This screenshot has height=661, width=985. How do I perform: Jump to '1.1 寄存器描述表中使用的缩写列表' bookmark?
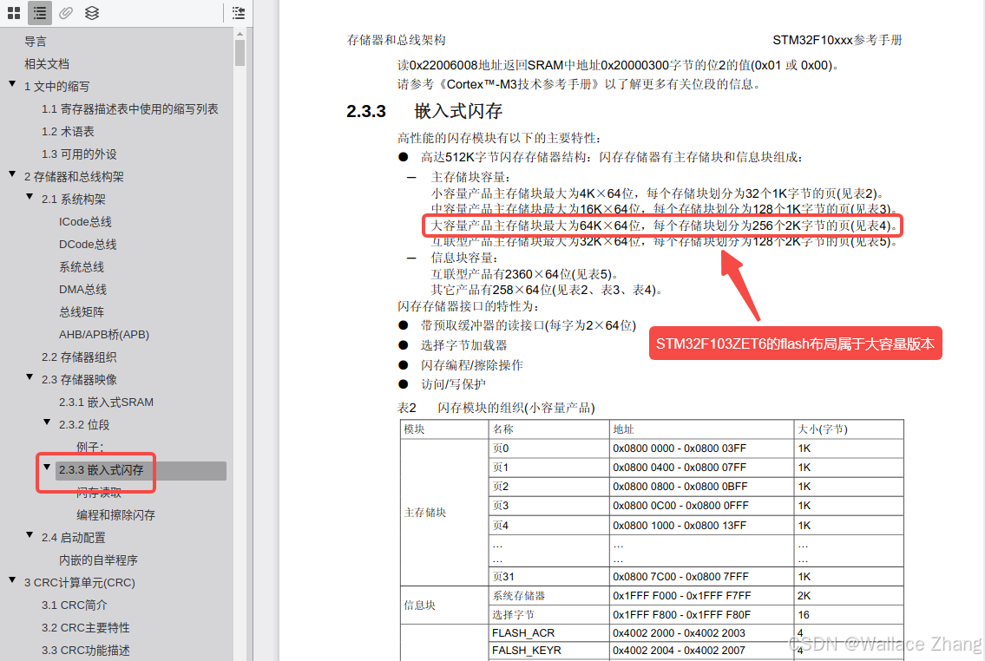click(x=130, y=109)
